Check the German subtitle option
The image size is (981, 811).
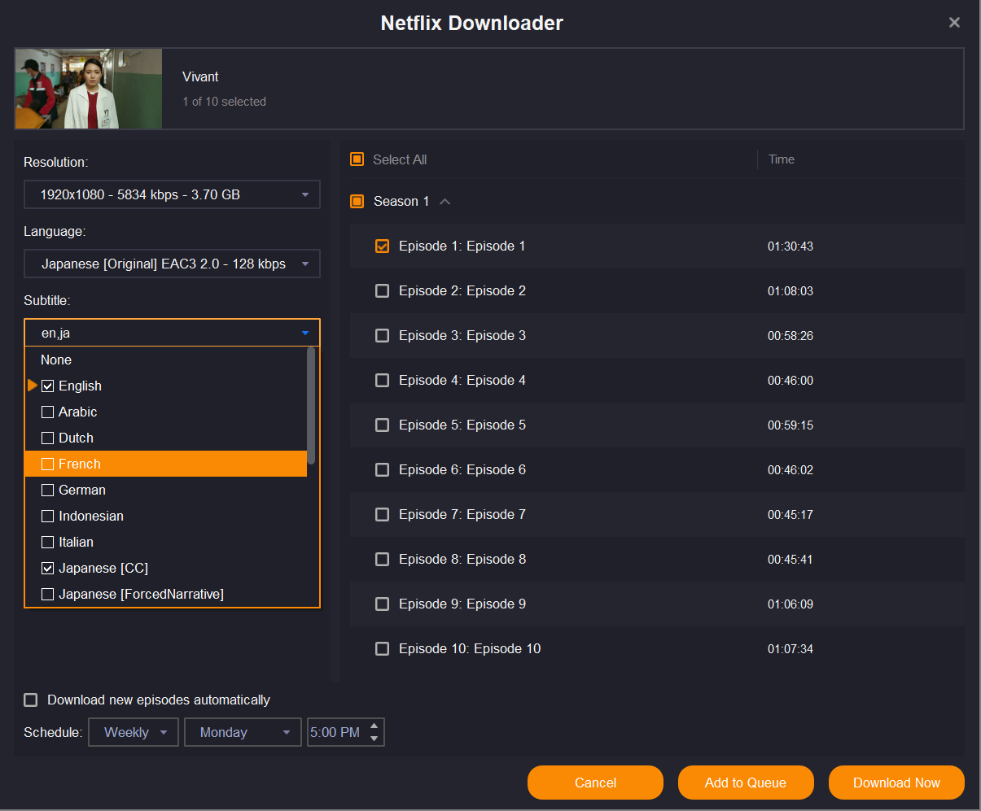47,490
